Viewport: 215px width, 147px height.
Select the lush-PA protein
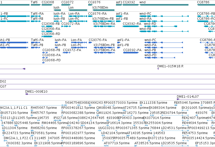click(56, 43)
